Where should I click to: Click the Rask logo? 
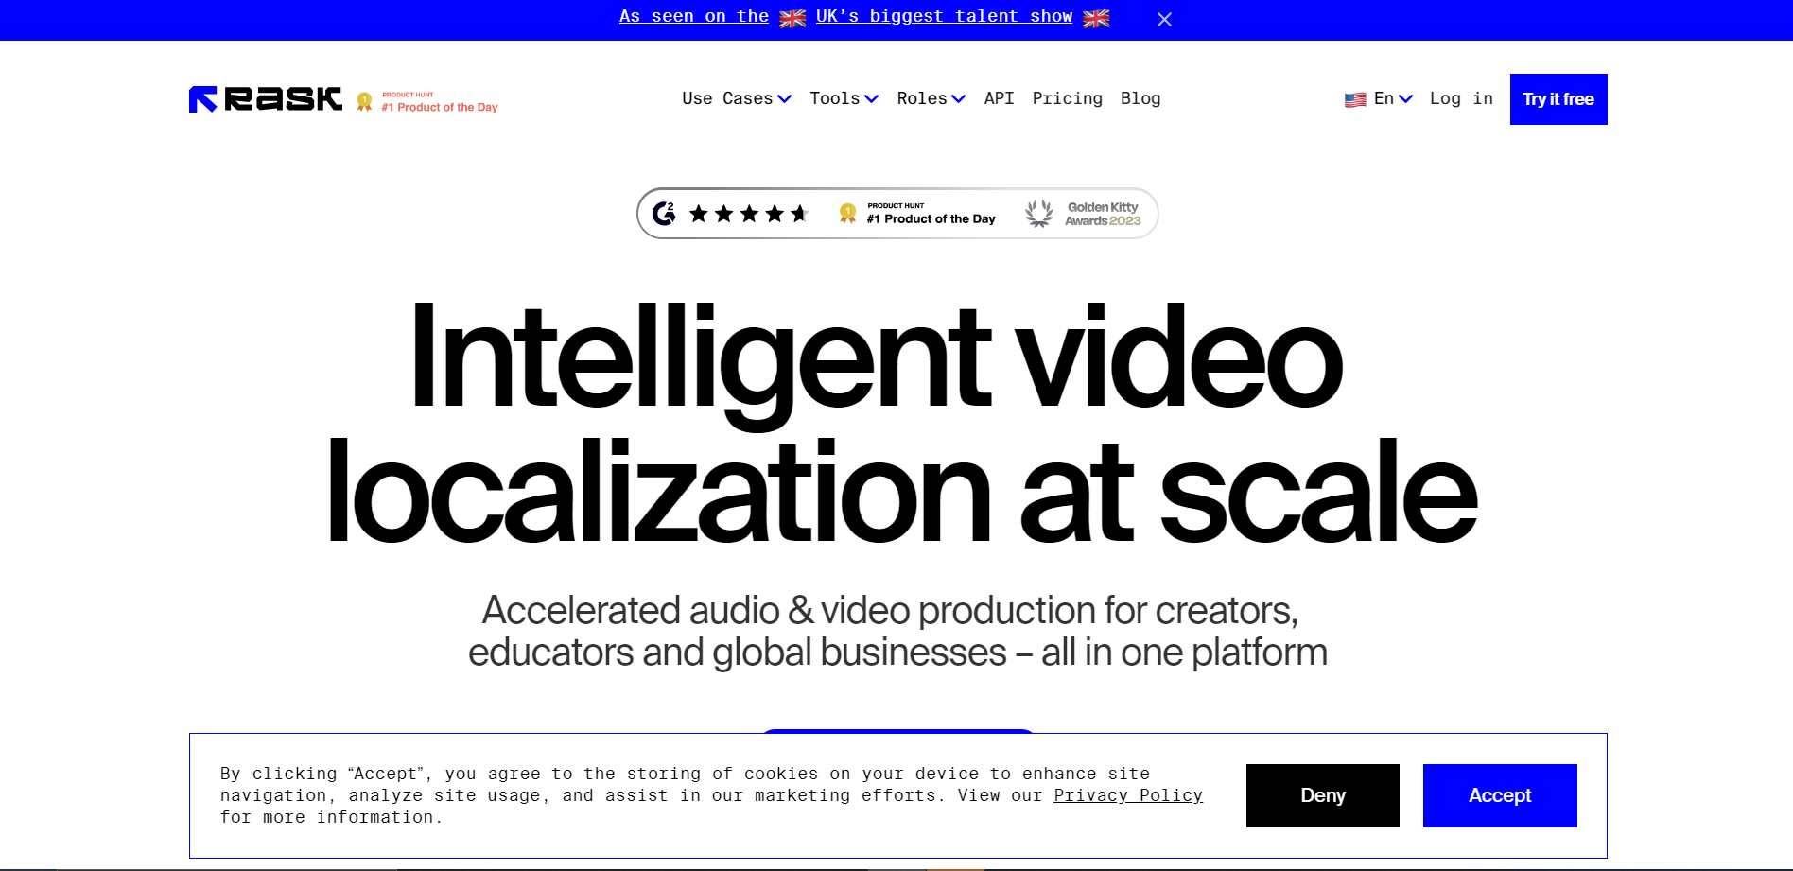(x=265, y=98)
